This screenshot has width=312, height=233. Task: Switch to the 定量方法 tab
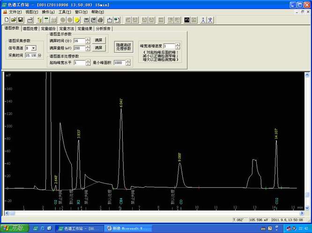67,28
